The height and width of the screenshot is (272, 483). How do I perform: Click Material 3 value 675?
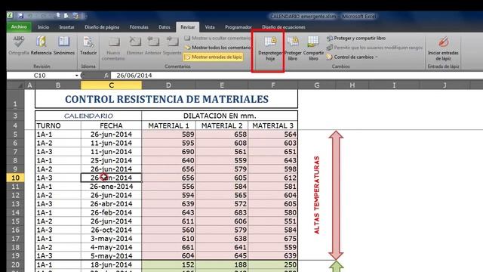point(273,239)
